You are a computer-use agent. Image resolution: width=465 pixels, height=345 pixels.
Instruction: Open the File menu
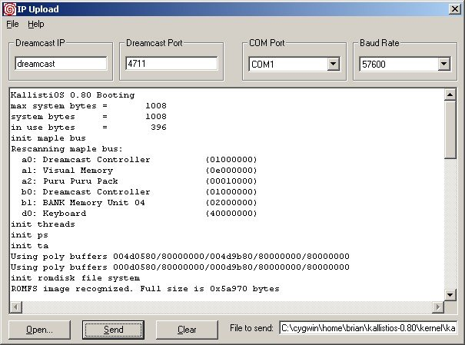coord(12,25)
